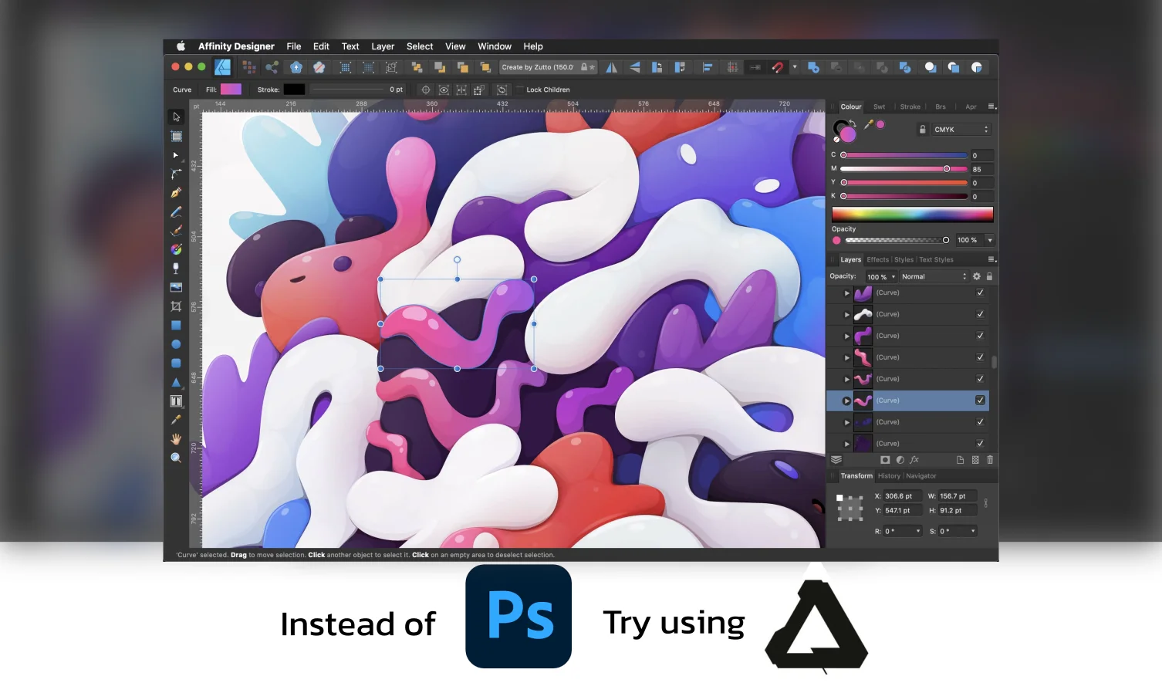Open layer blend options gear icon
1162x683 pixels.
click(977, 276)
